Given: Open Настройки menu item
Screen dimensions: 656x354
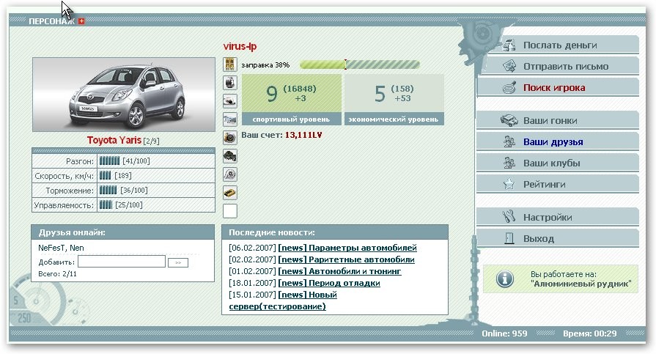Looking at the screenshot, I should click(x=558, y=217).
